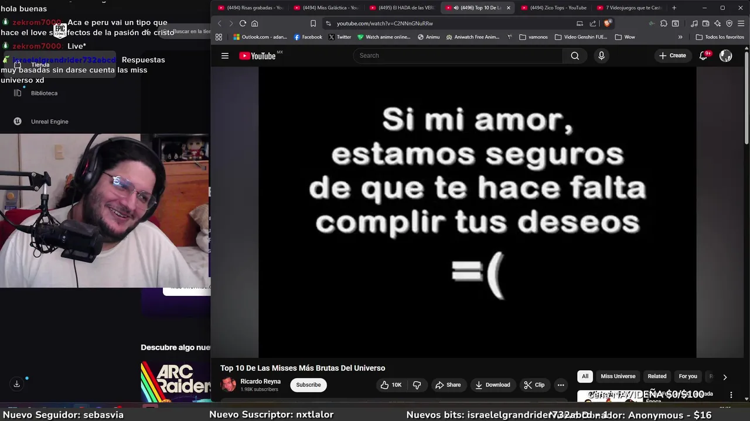Screen dimensions: 750x421
Task: Click the Download video button
Action: [x=492, y=385]
